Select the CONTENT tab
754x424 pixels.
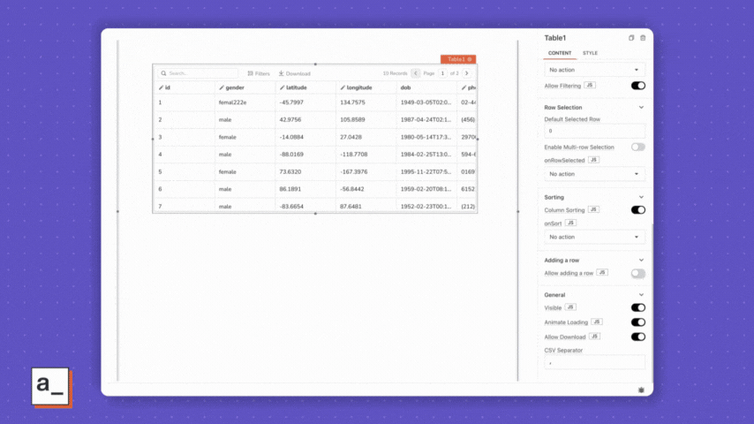(560, 53)
